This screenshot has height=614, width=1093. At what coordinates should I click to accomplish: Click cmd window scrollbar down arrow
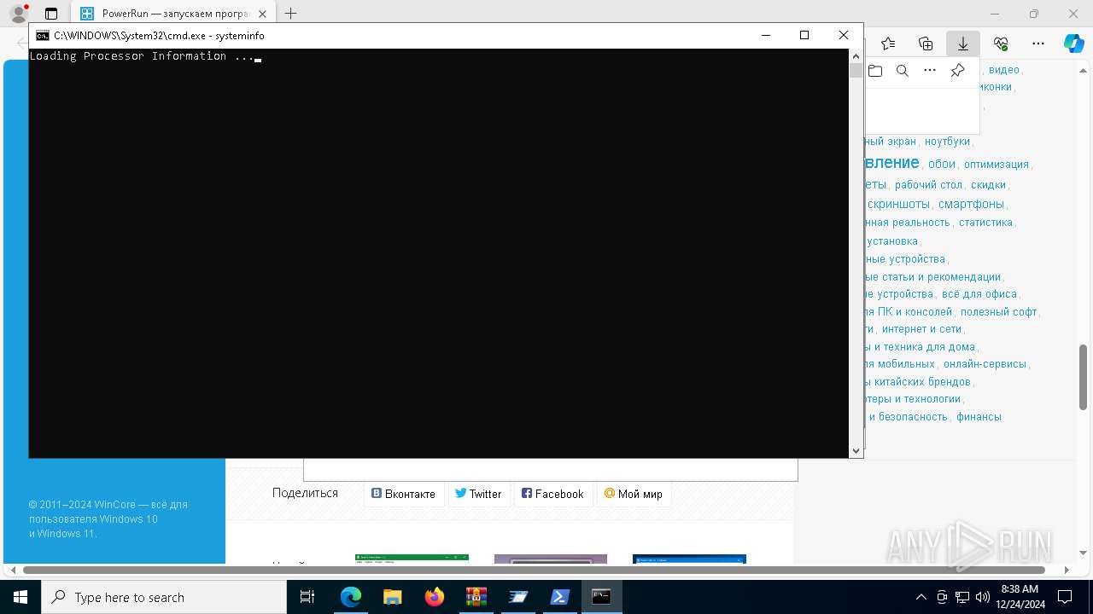click(x=856, y=451)
